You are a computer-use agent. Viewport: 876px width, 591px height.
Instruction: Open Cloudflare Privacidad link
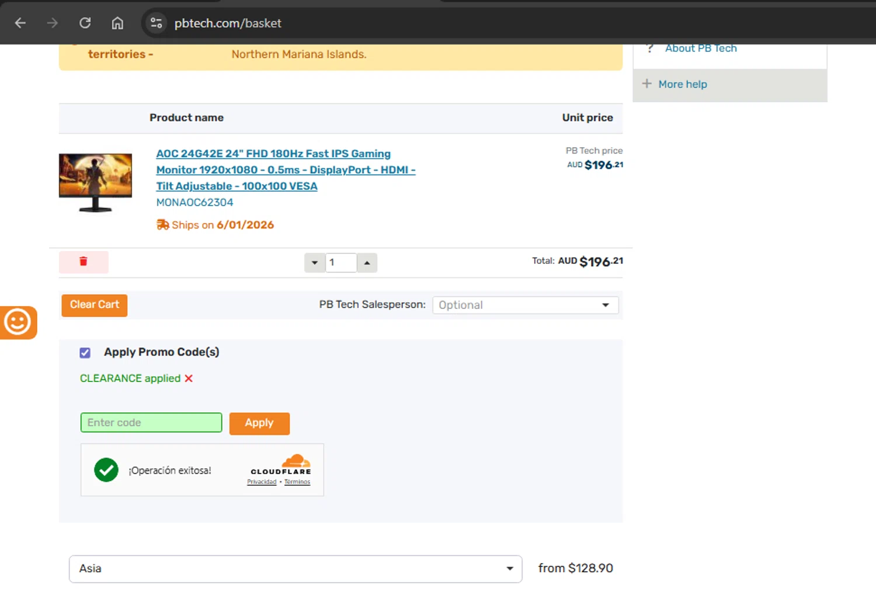(x=262, y=482)
